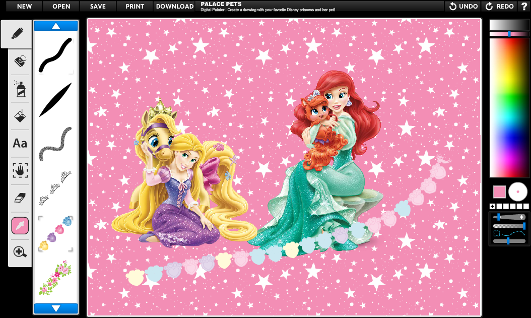This screenshot has width=531, height=318.
Task: Select the paint bucket fill tool
Action: pyautogui.click(x=20, y=116)
